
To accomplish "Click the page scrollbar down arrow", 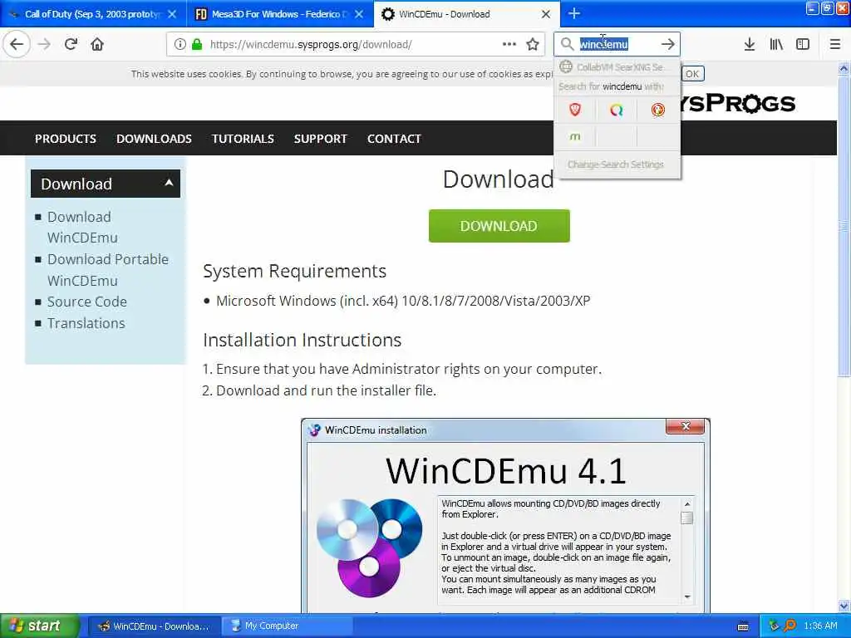I will tap(844, 606).
